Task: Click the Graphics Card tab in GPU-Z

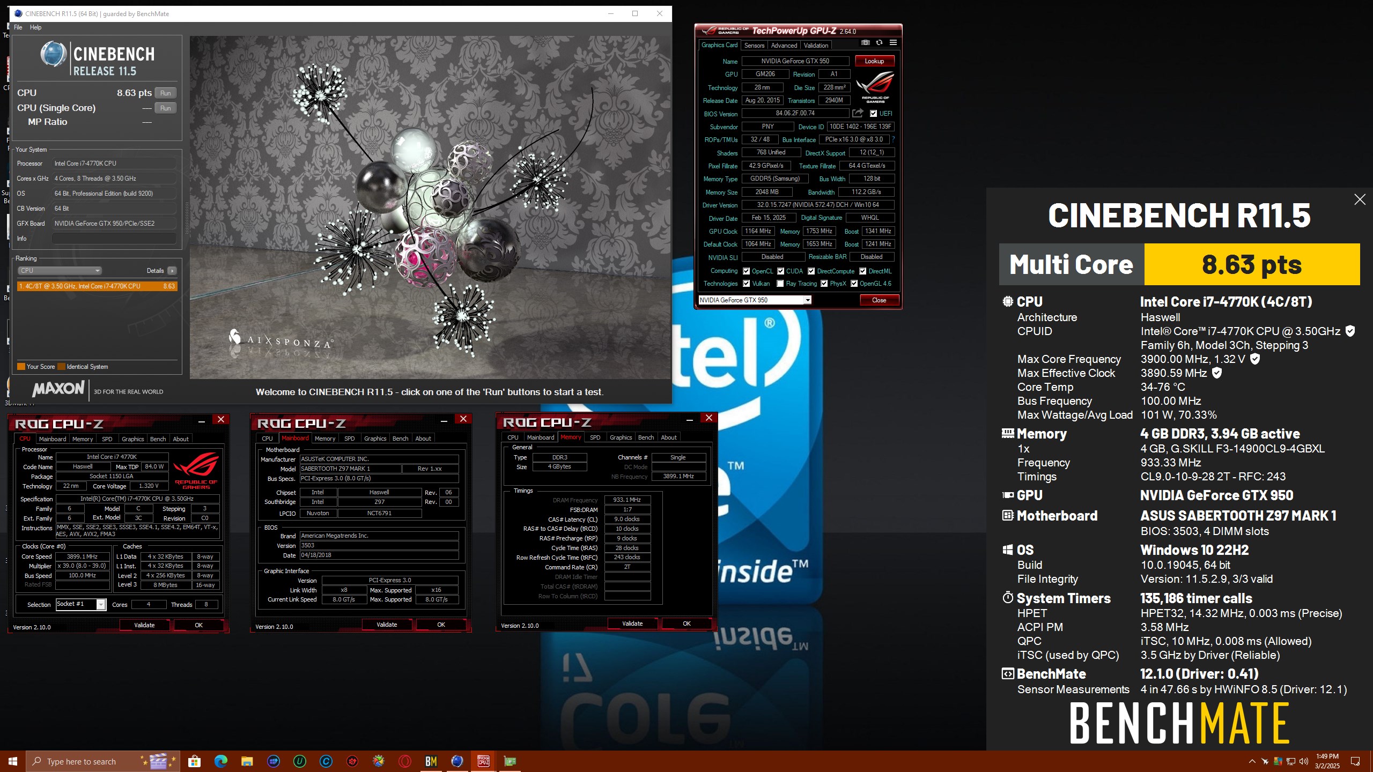Action: [719, 45]
